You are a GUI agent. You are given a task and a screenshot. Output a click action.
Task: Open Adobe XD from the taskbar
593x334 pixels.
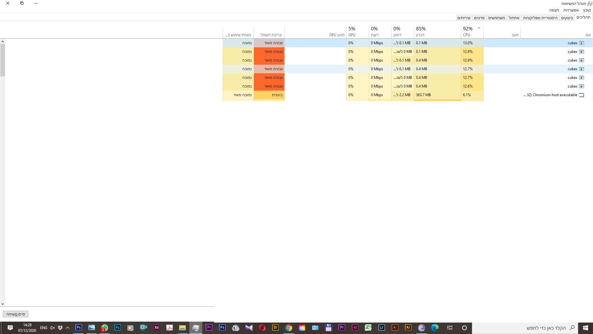point(157,328)
